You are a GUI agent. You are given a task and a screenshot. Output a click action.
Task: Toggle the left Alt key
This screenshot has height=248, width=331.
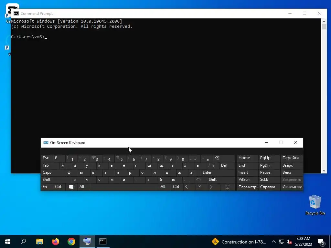[84, 187]
